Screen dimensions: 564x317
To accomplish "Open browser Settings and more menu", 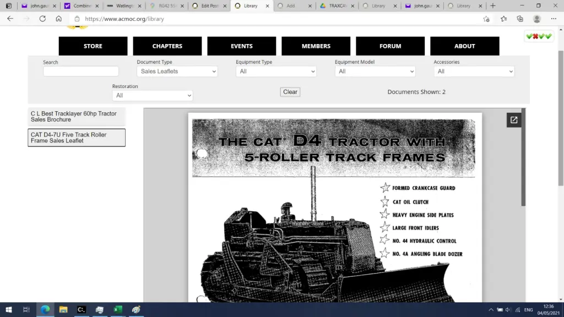I will click(554, 19).
